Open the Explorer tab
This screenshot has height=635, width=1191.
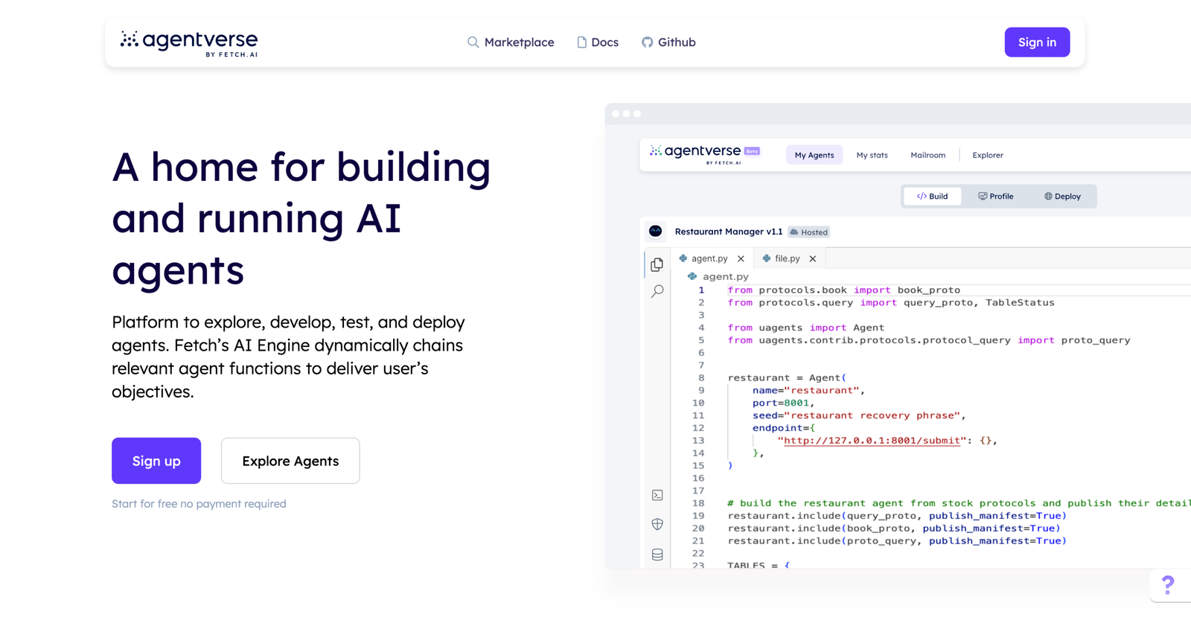(988, 155)
